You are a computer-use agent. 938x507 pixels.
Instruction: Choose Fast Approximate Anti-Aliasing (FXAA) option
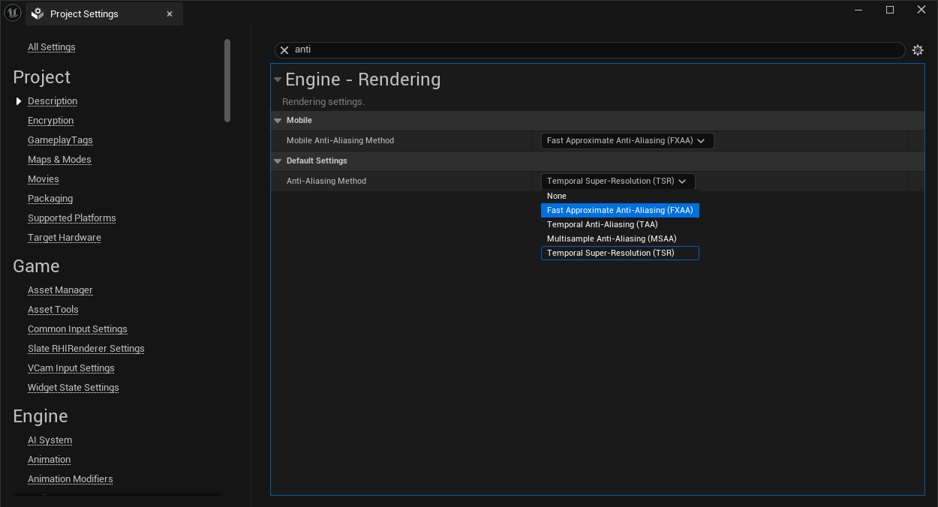[620, 211]
